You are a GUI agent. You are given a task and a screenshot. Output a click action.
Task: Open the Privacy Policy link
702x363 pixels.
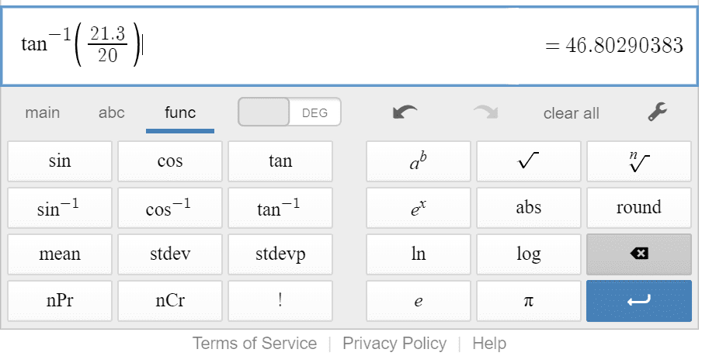click(x=394, y=344)
